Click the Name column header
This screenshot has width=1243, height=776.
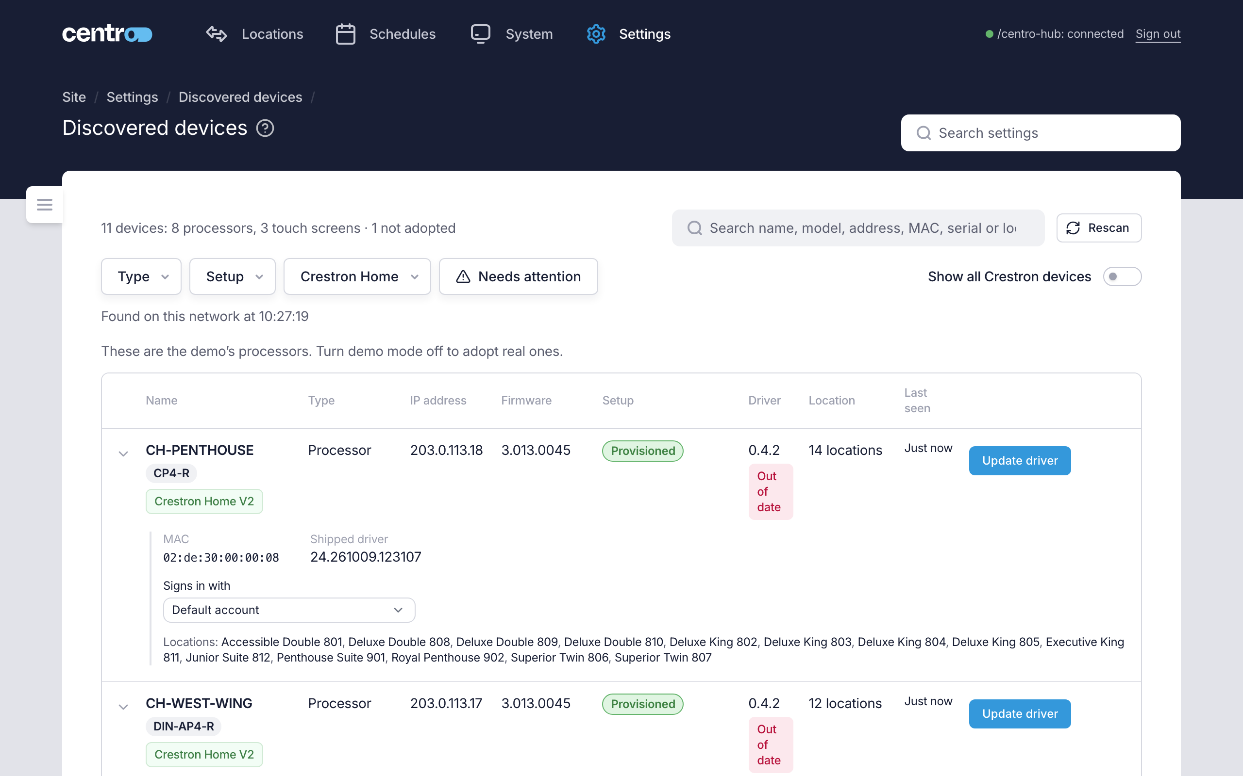161,400
